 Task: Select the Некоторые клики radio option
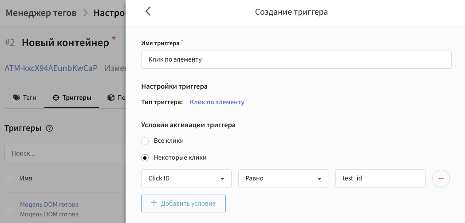145,157
